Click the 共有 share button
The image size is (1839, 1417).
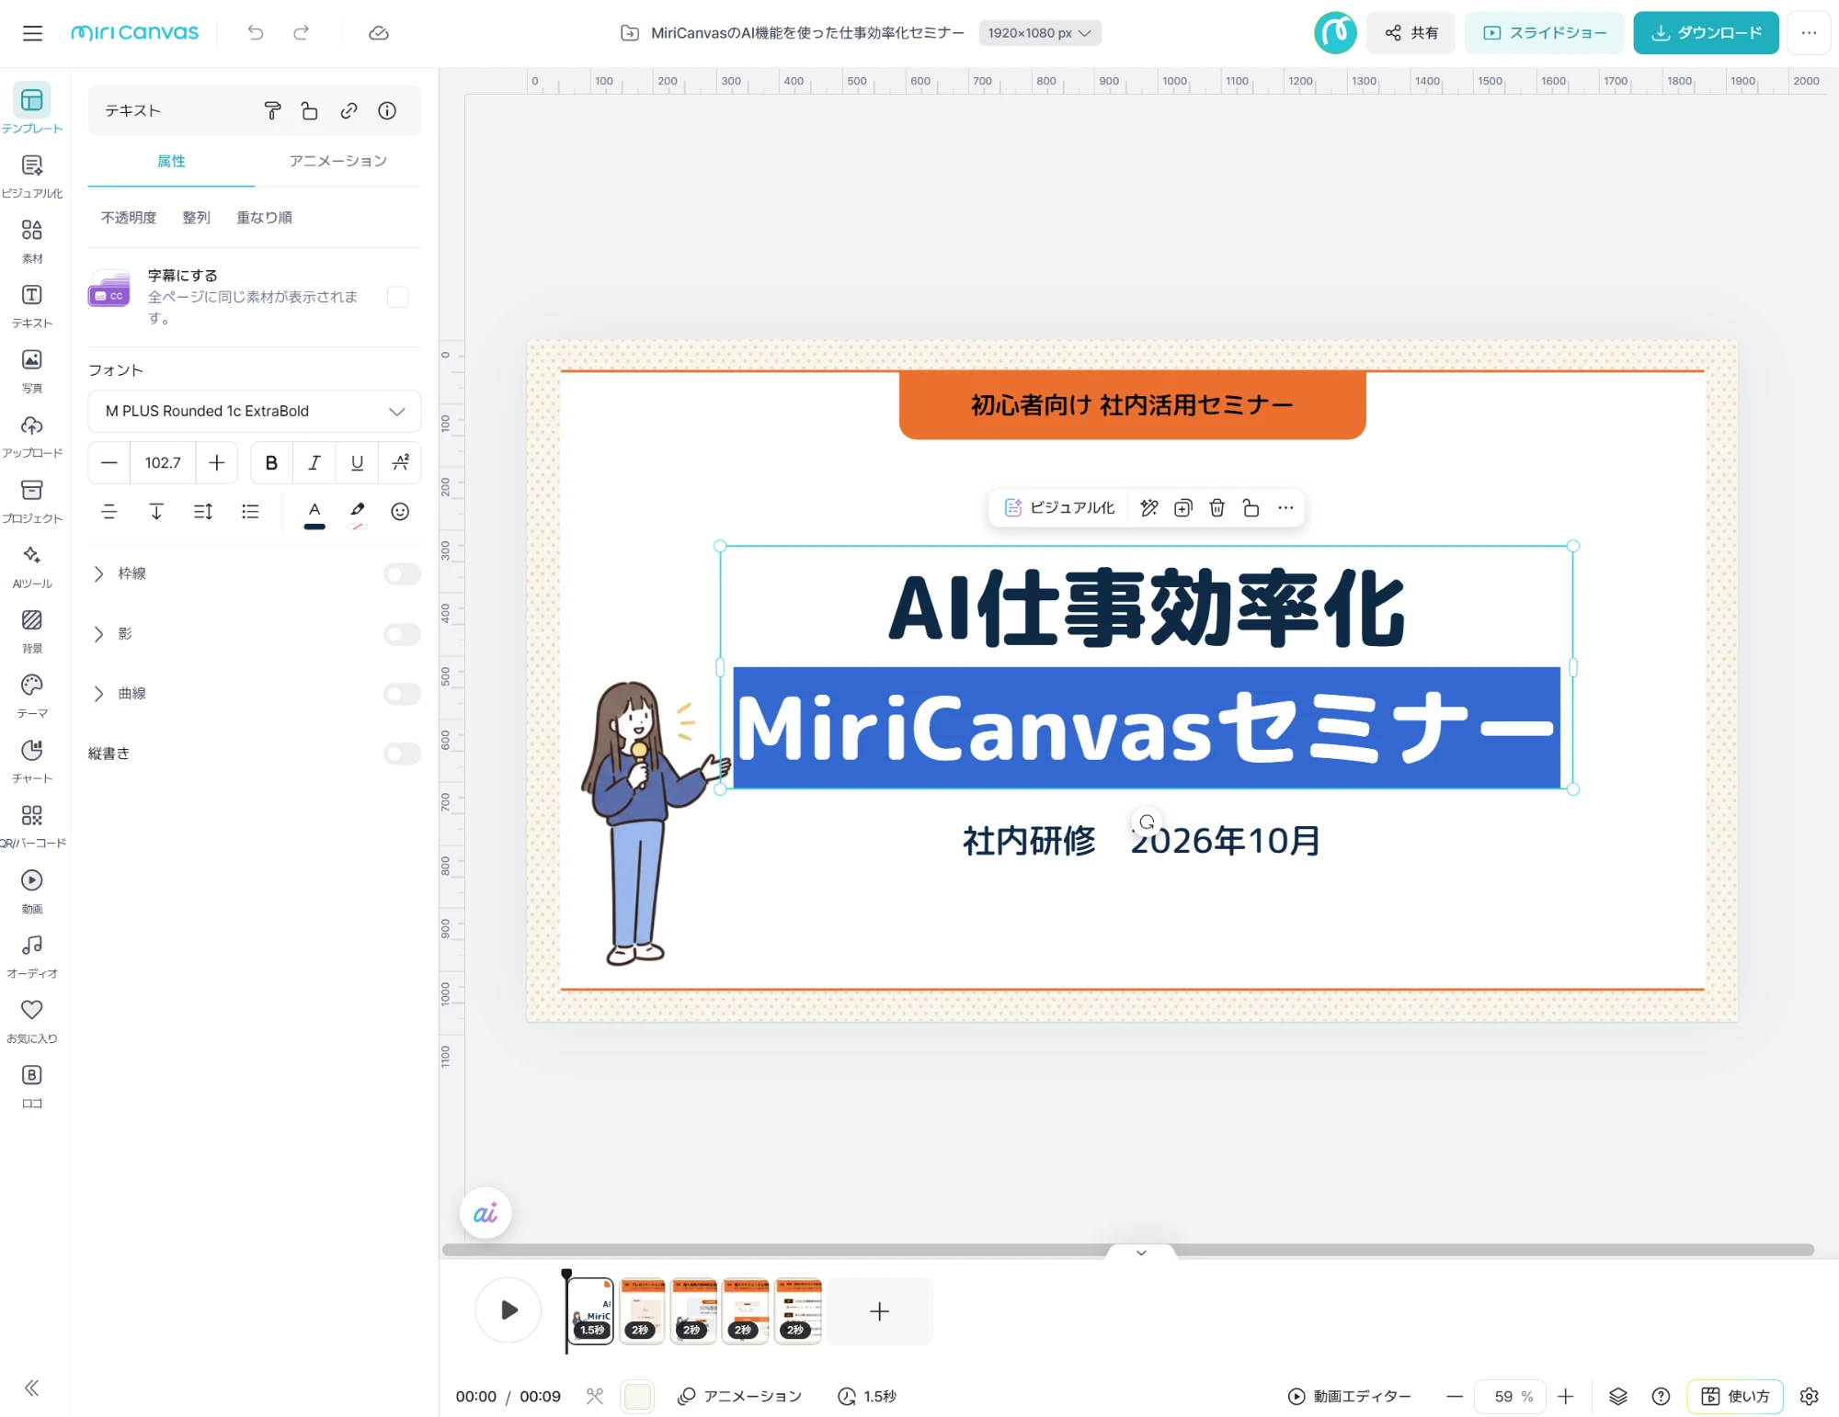coord(1411,33)
